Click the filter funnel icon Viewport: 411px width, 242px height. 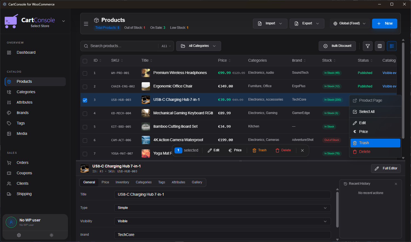(368, 46)
